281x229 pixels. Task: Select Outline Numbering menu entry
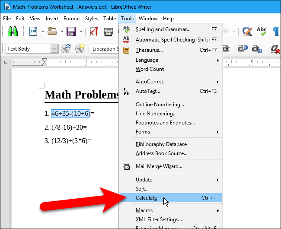(x=171, y=105)
